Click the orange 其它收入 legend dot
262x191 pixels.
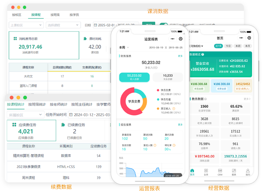click(158, 108)
